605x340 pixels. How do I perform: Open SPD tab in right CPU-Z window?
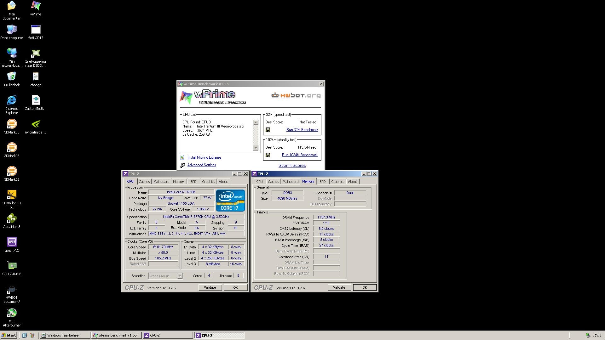322,182
